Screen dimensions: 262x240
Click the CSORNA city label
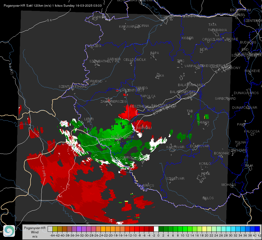pyautogui.click(x=142, y=26)
